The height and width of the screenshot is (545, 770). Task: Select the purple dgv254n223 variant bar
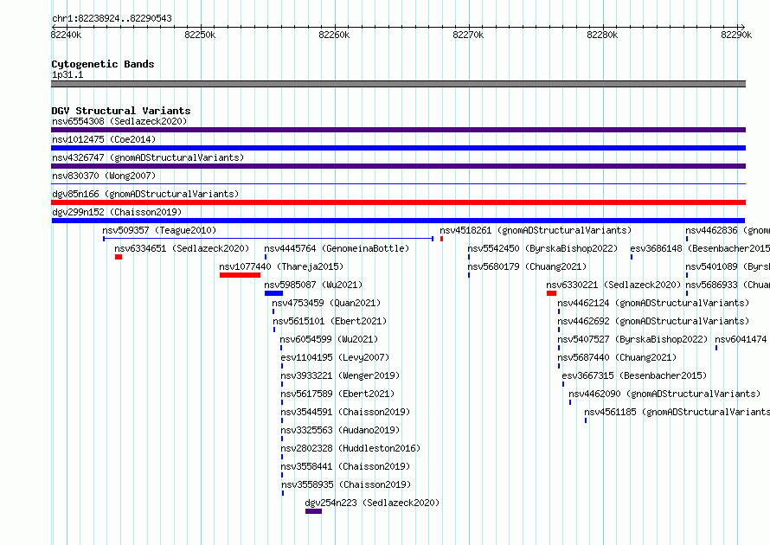(313, 511)
